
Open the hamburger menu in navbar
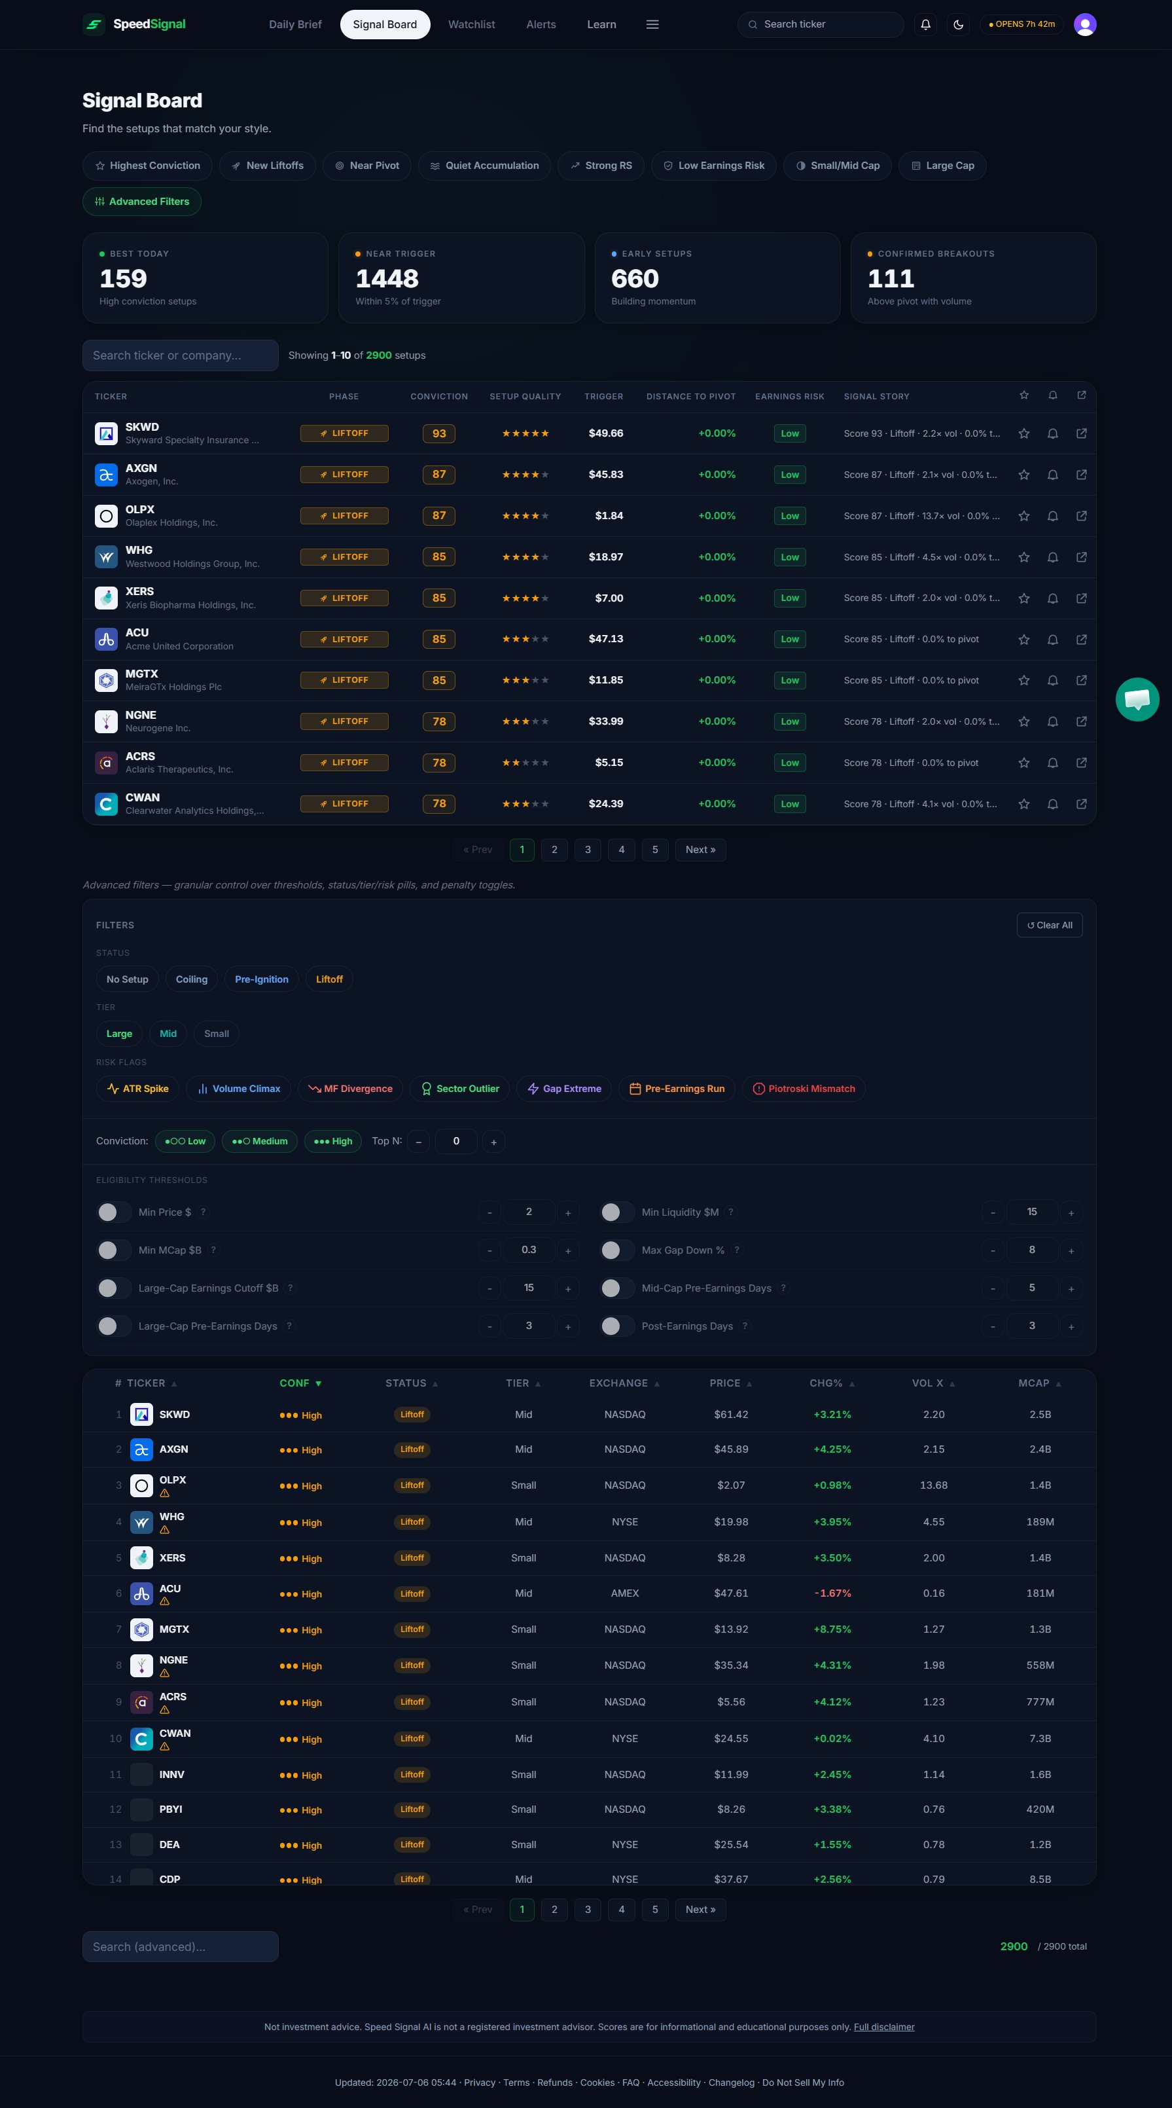652,25
